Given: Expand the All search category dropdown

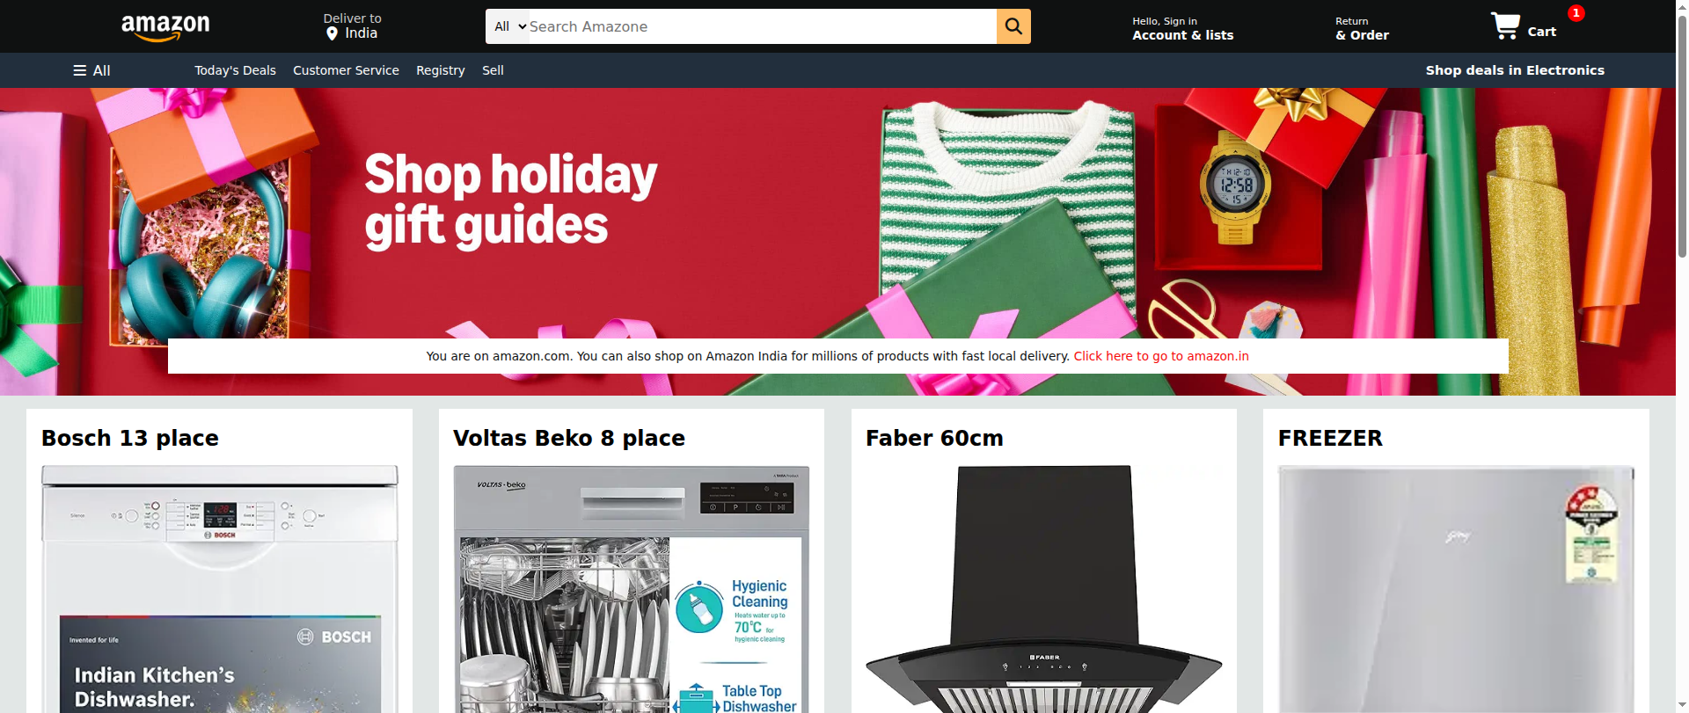Looking at the screenshot, I should tap(510, 26).
